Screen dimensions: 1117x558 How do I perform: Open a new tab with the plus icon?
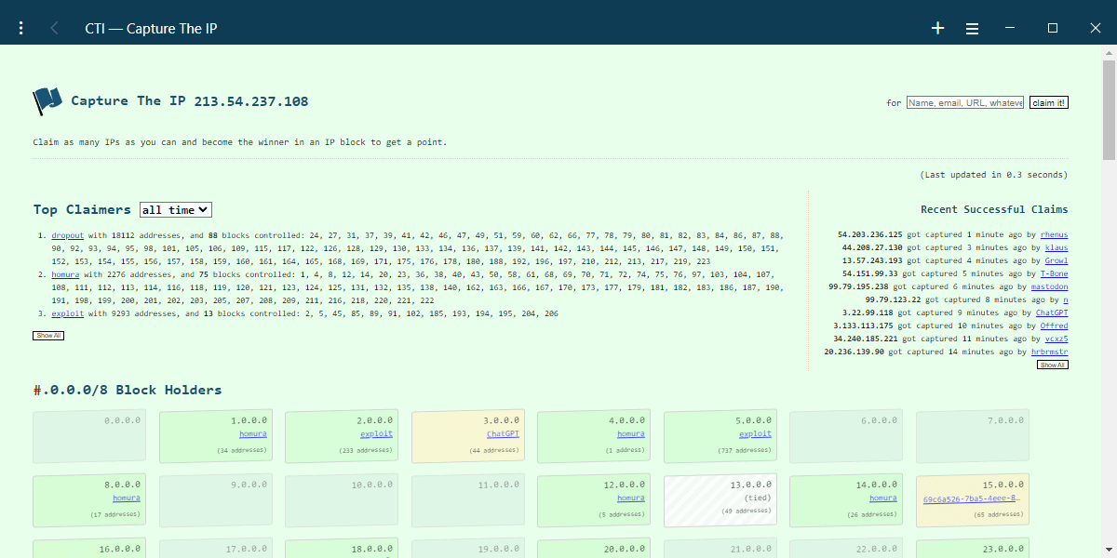(937, 27)
